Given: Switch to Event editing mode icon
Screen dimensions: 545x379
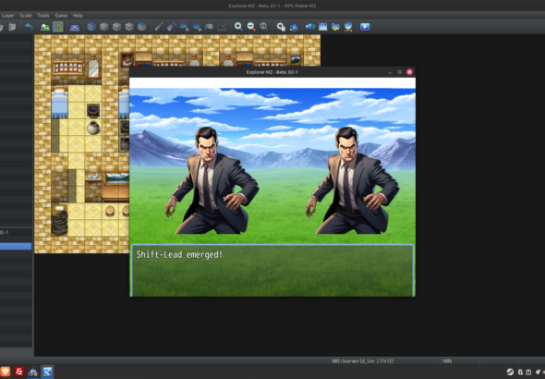Looking at the screenshot, I should (57, 27).
